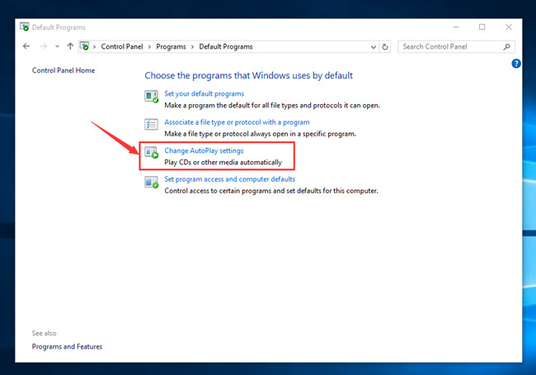Click the icon beside Set your default programs
The height and width of the screenshot is (375, 536).
pyautogui.click(x=152, y=97)
